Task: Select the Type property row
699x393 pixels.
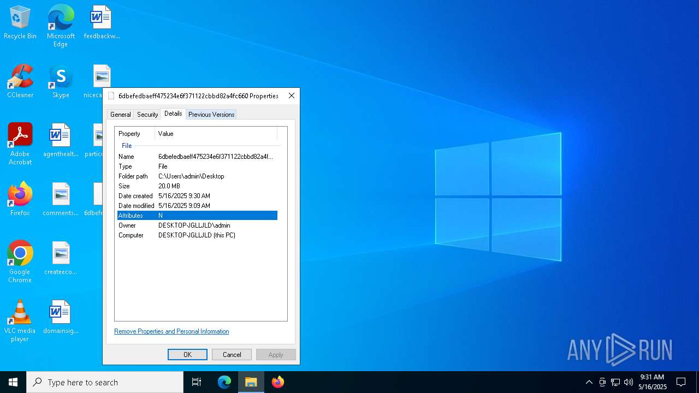Action: [x=197, y=166]
